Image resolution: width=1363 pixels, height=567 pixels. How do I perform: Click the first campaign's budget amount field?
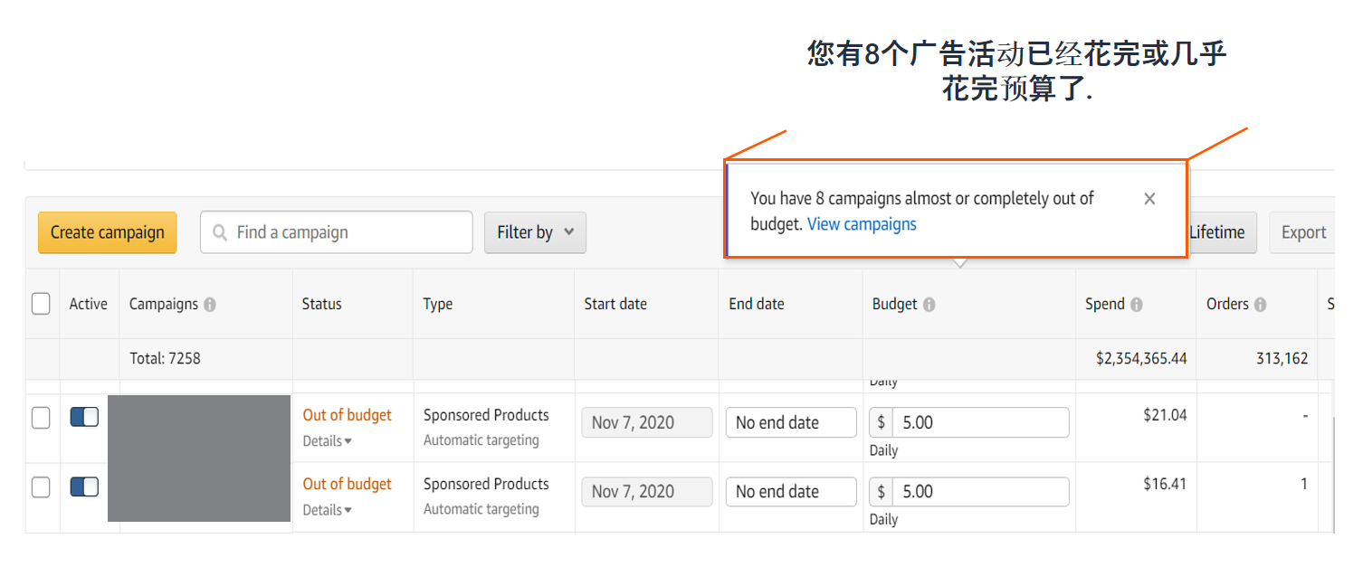[x=979, y=422]
